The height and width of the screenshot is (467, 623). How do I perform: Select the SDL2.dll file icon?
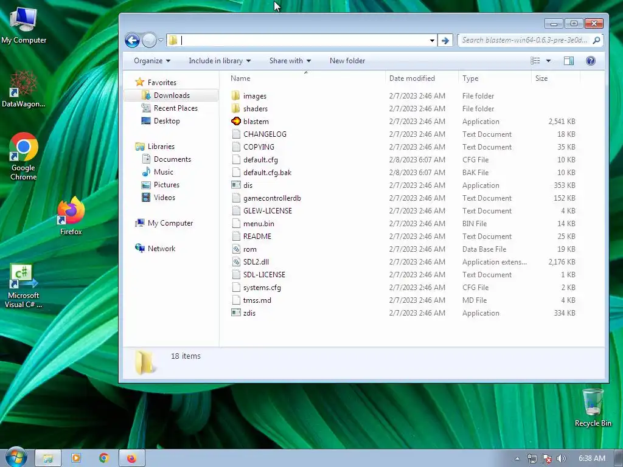tap(235, 261)
